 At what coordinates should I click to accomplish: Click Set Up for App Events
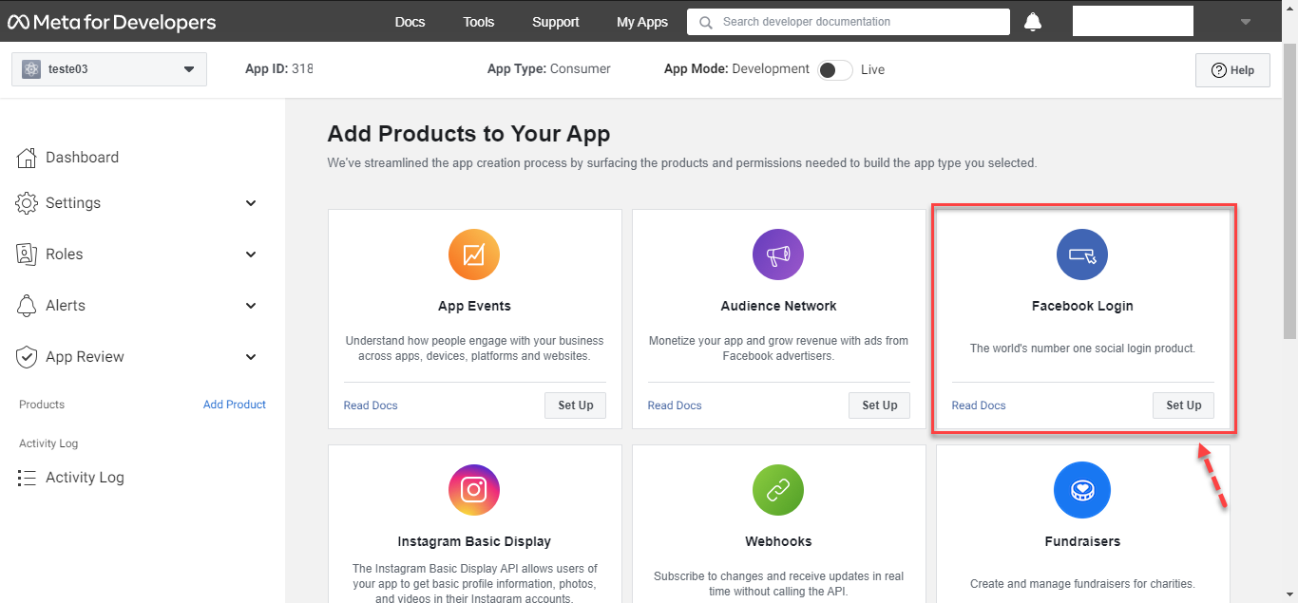pyautogui.click(x=576, y=405)
